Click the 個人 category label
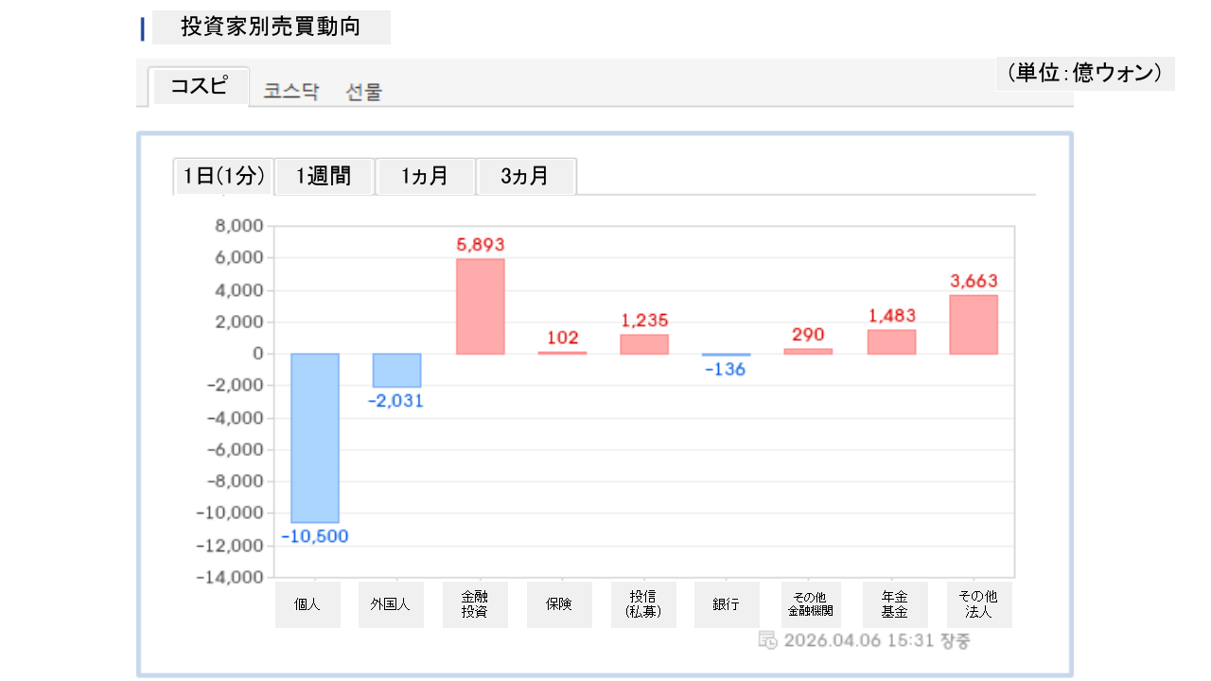The image size is (1211, 681). tap(307, 604)
